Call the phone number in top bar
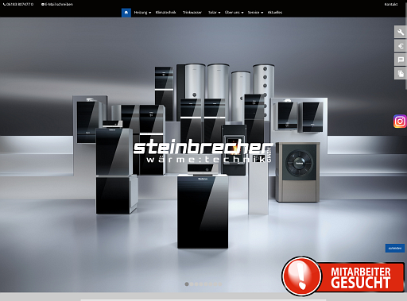Screen dimensions: 407x301 click(x=18, y=4)
